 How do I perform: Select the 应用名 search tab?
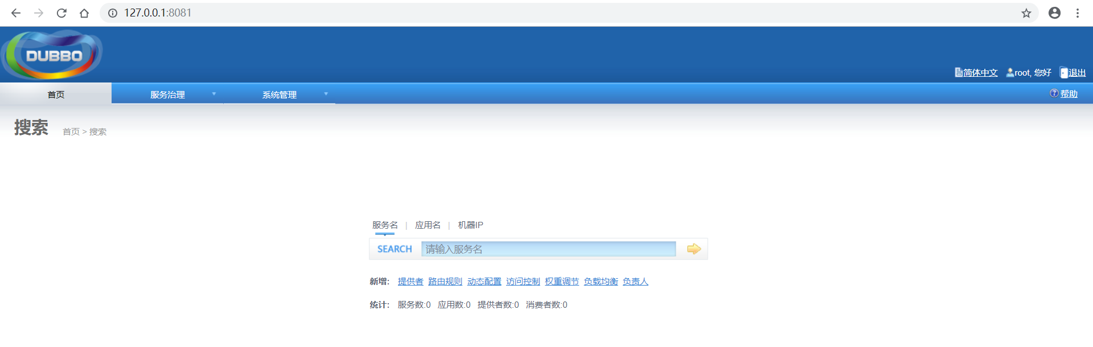428,225
